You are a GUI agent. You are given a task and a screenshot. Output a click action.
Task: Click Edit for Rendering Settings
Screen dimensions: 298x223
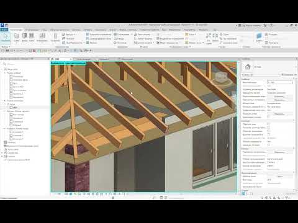(x=279, y=152)
